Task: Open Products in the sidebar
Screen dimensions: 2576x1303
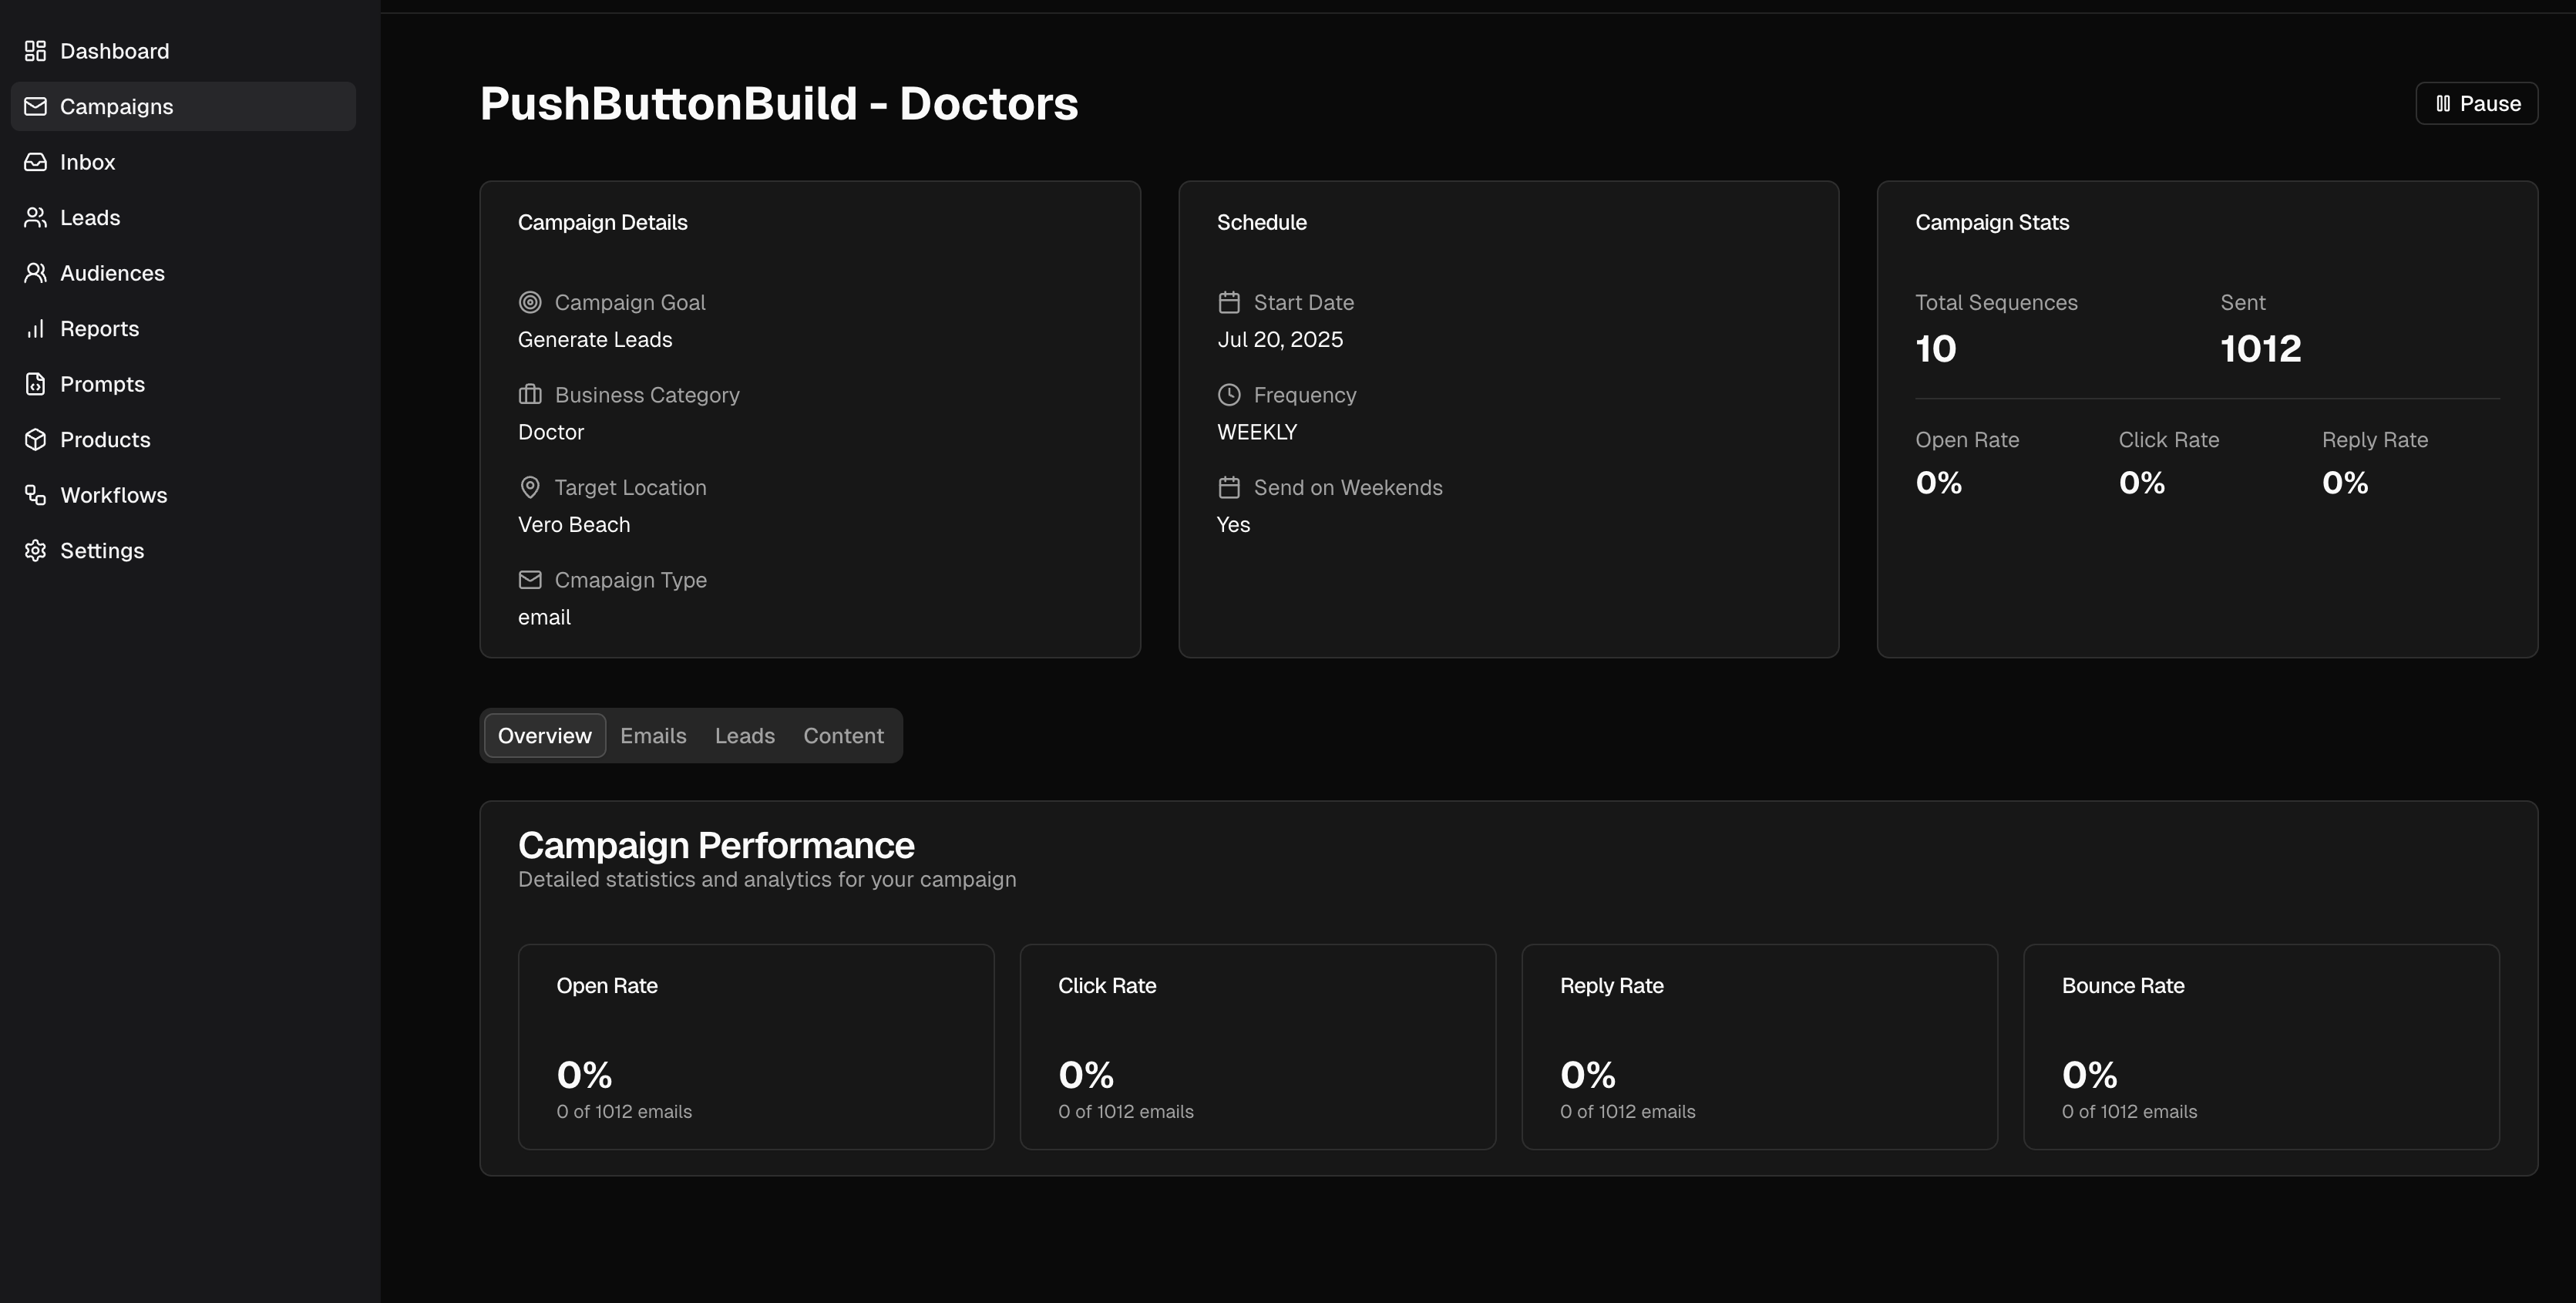Action: [x=183, y=439]
